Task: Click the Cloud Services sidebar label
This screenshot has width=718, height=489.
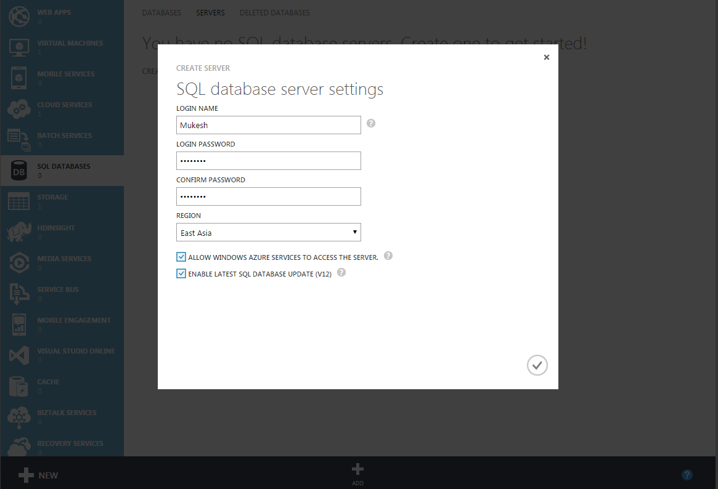Action: [x=65, y=105]
